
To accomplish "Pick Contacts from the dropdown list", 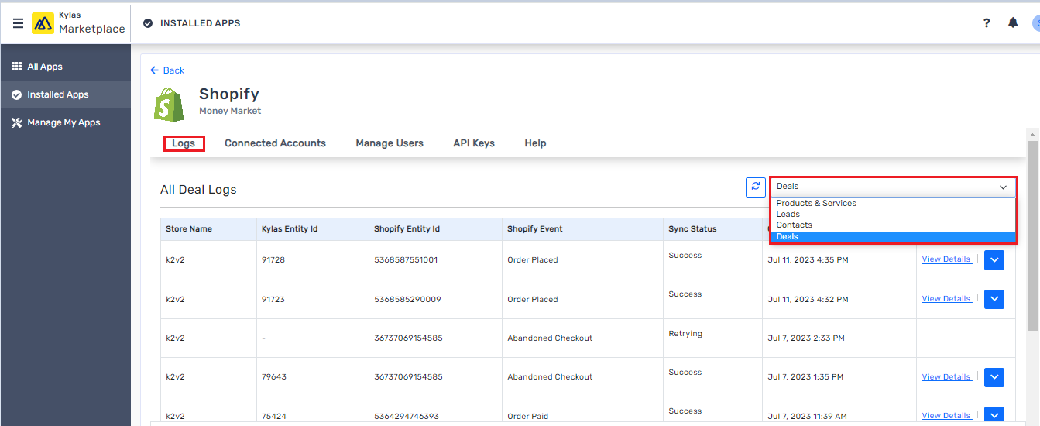I will point(794,225).
